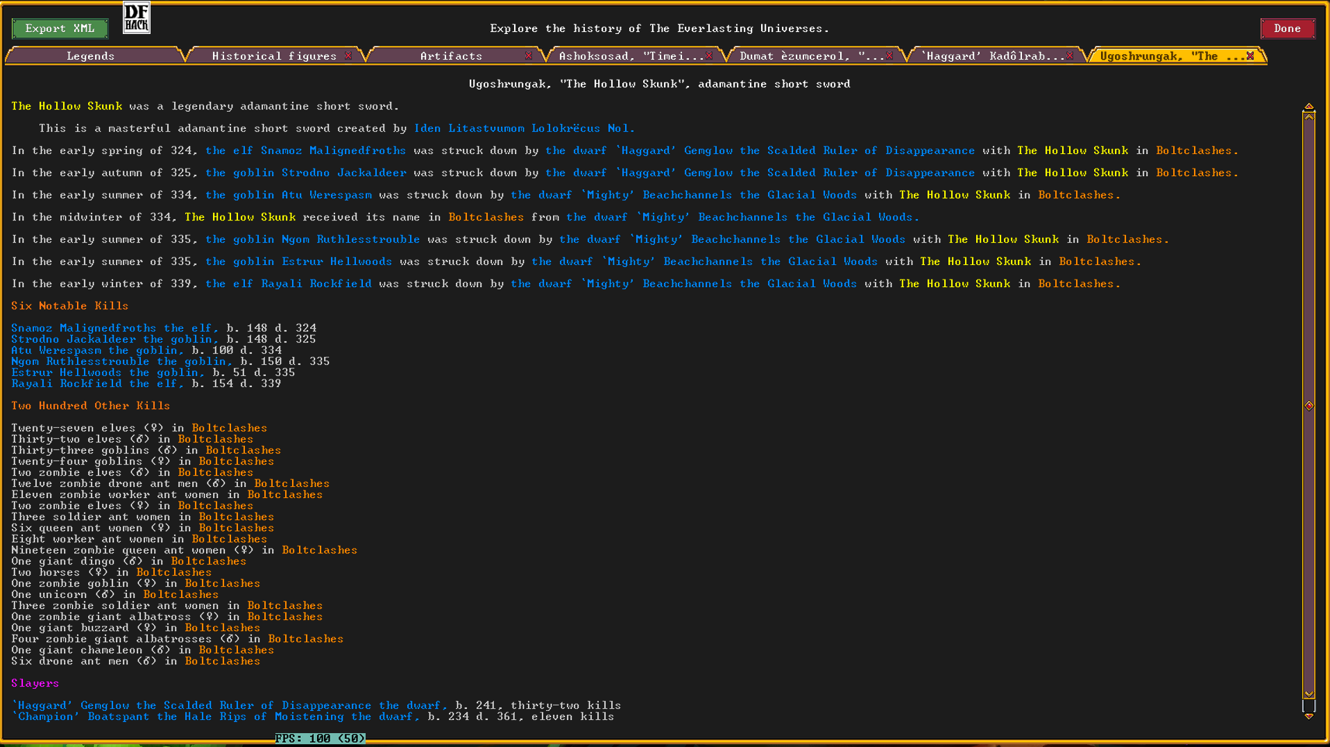
Task: Click Boltclashes in the Twenty-seven elves row
Action: [230, 428]
